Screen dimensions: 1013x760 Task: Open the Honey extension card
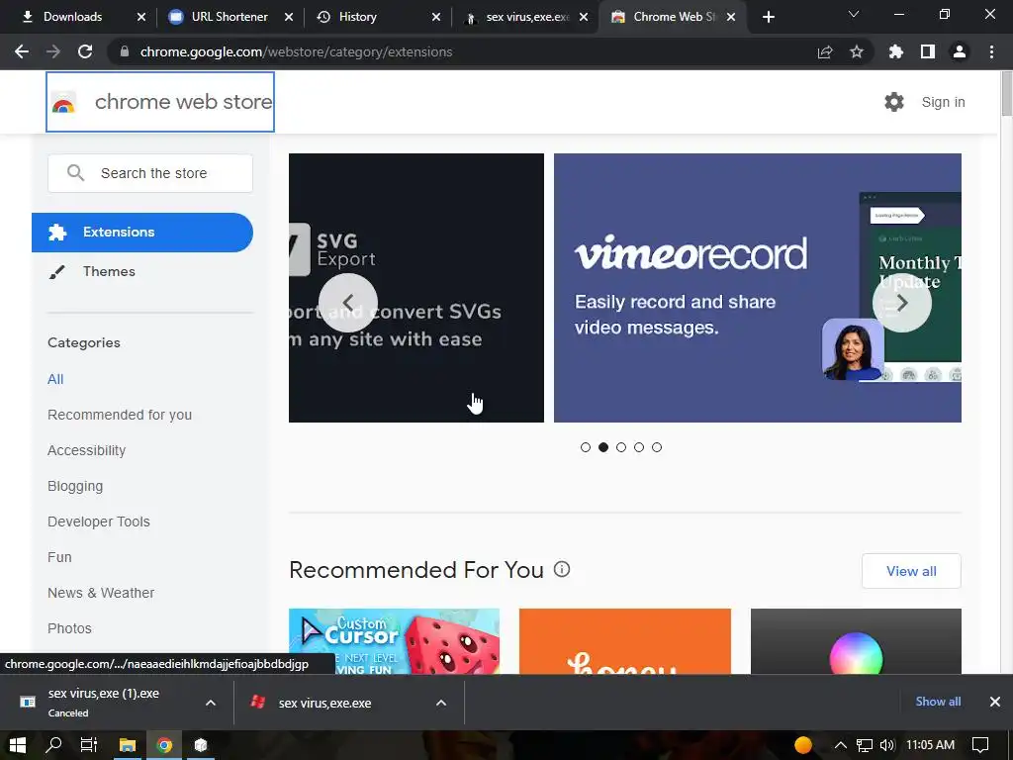(x=625, y=641)
